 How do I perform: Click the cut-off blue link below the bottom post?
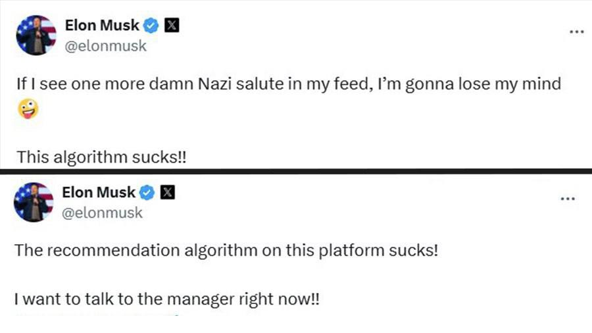[99, 315]
